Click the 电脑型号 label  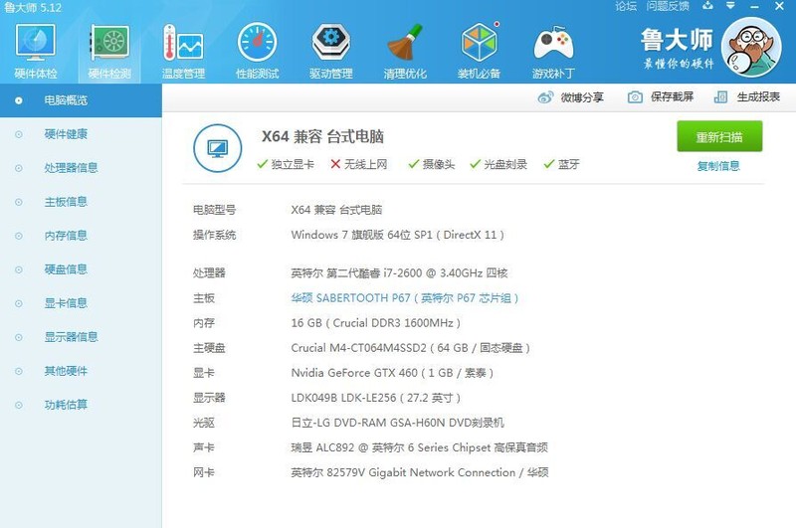214,210
